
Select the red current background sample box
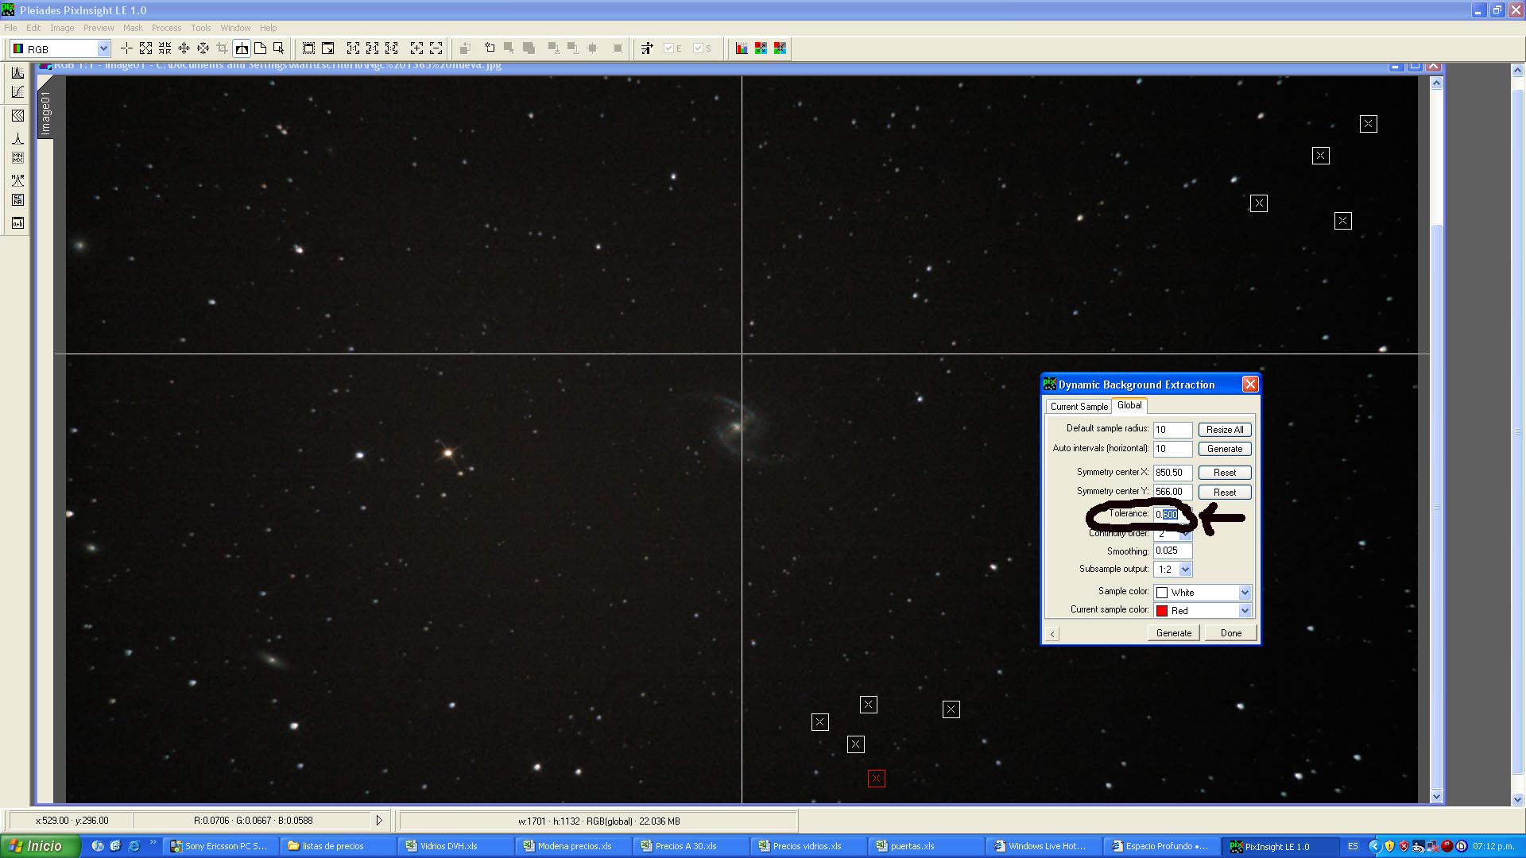point(876,779)
